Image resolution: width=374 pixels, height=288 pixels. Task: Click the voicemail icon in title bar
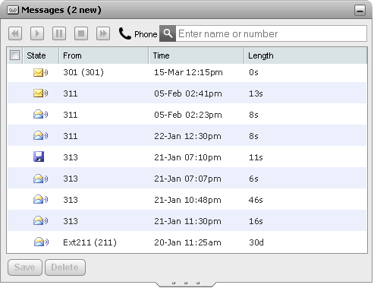click(13, 10)
